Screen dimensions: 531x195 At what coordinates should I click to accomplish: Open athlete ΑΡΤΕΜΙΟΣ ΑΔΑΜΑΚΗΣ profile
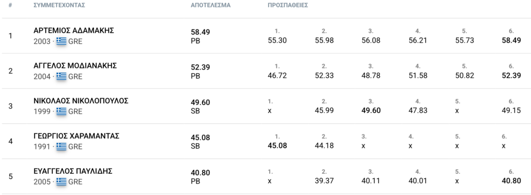74,31
